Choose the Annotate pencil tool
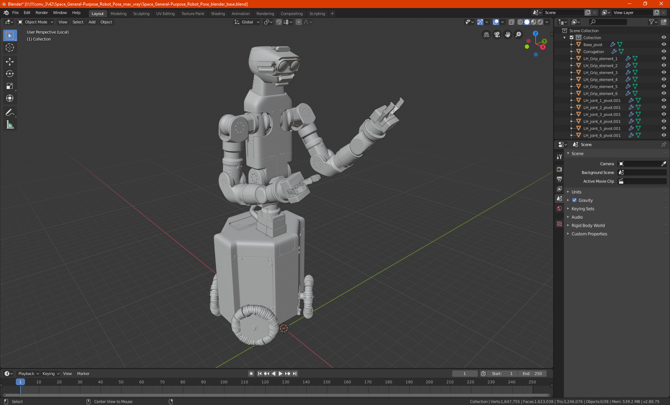Image resolution: width=670 pixels, height=405 pixels. click(10, 112)
